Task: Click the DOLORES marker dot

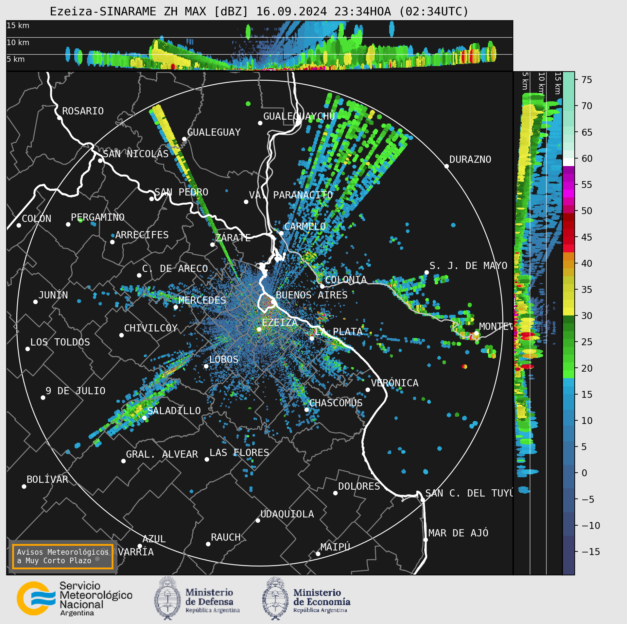Action: click(x=335, y=493)
